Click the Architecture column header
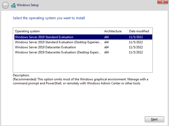 click(115, 31)
